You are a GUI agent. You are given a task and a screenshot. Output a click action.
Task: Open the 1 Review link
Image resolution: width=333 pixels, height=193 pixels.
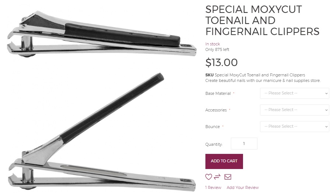point(213,187)
